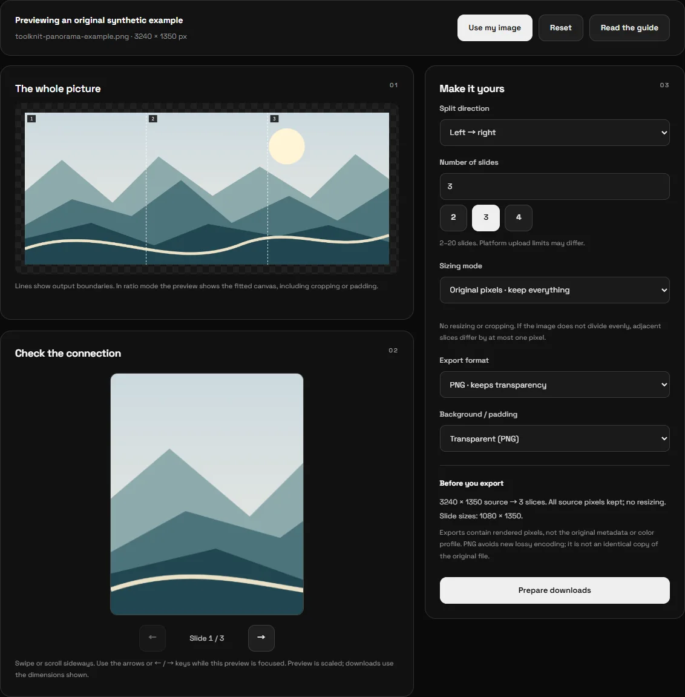Click the slide 1 preview image
This screenshot has height=697, width=685.
point(207,494)
